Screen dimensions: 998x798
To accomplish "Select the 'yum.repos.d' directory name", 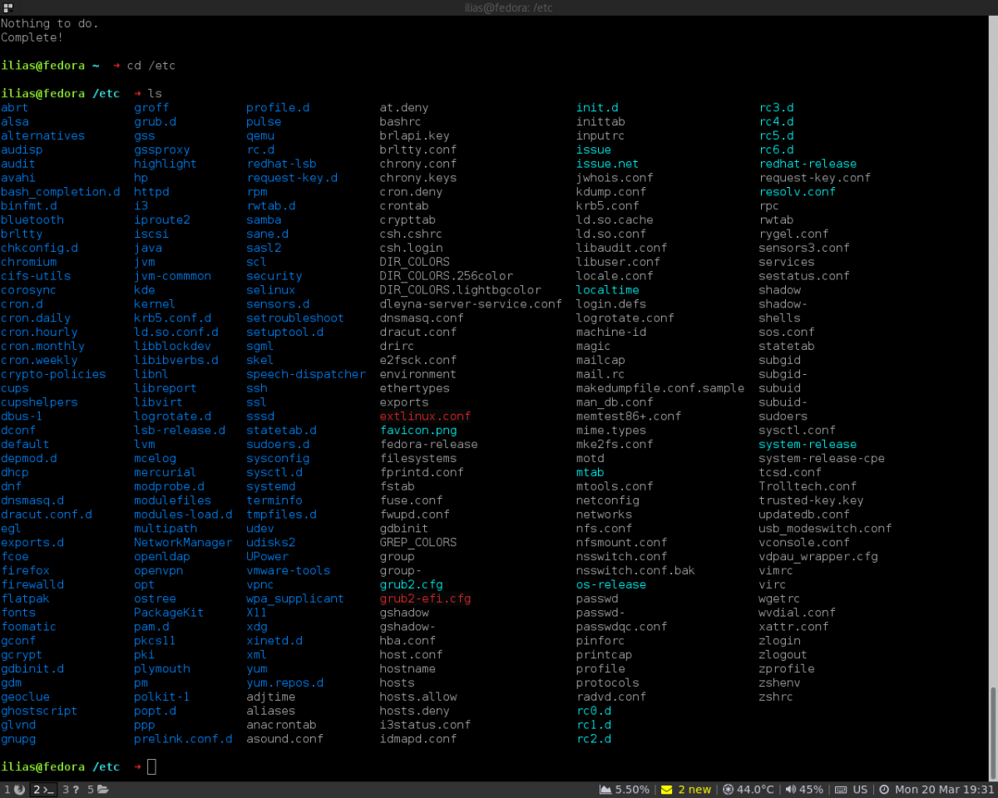I will pyautogui.click(x=285, y=682).
